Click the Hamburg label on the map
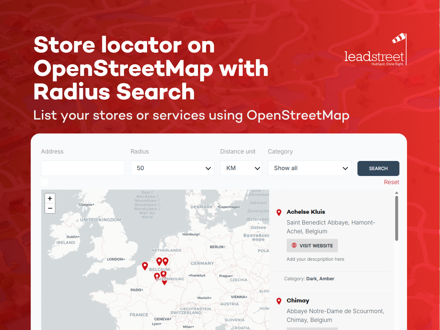440x330 pixels. 191,234
